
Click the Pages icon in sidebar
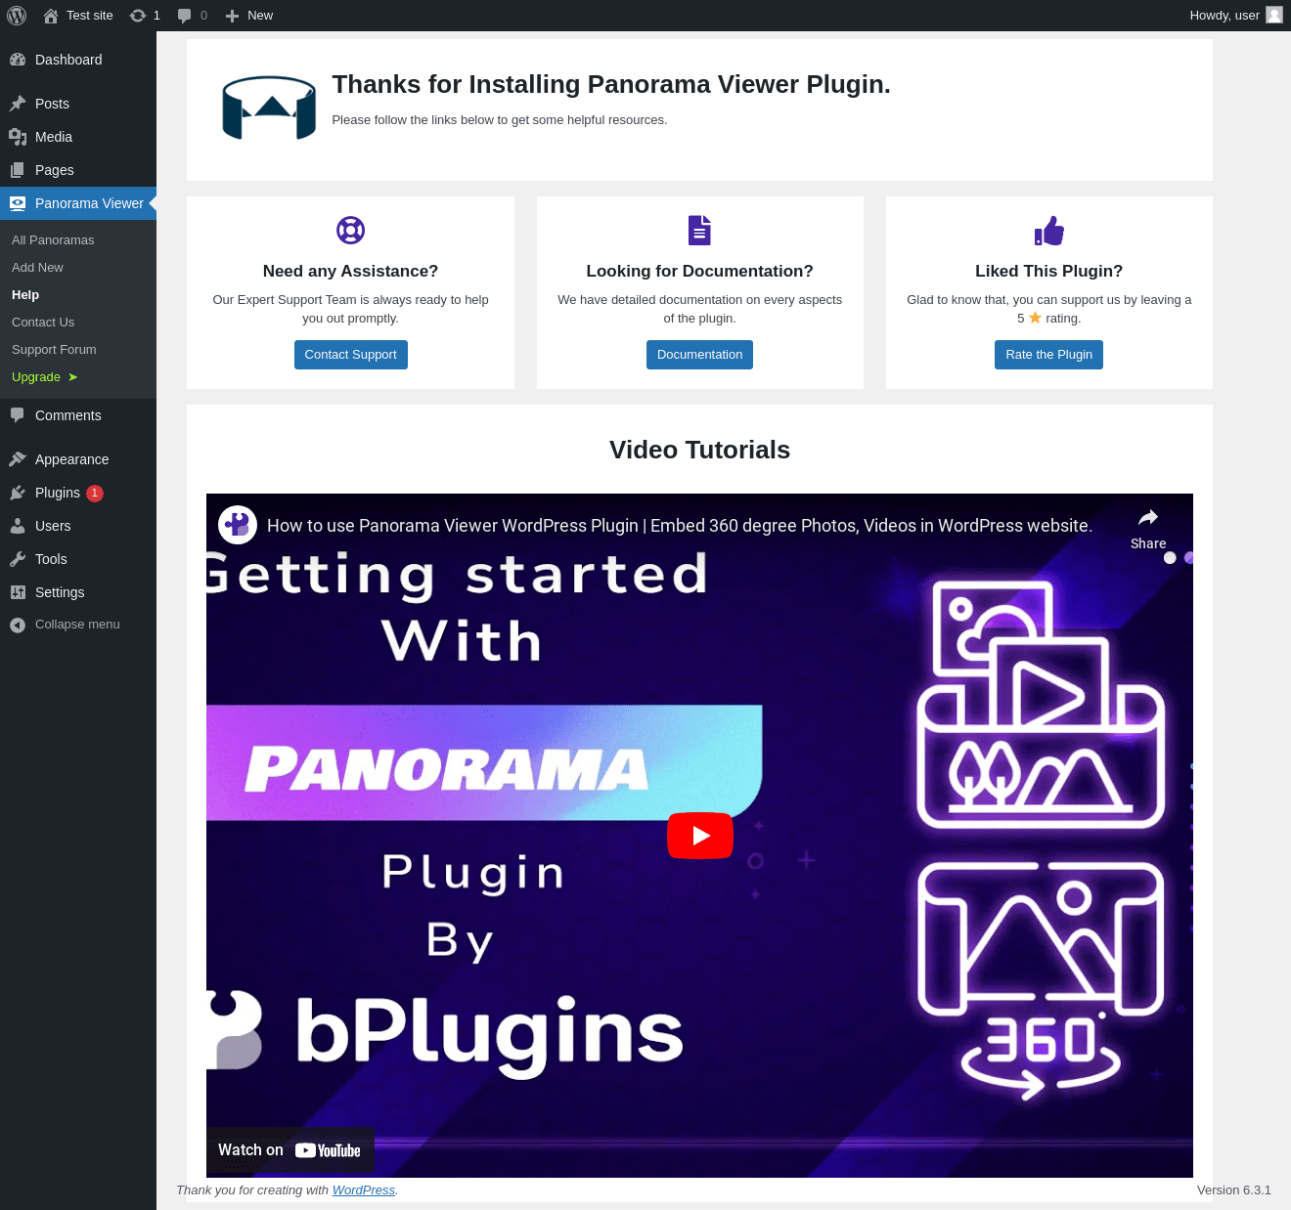(18, 170)
